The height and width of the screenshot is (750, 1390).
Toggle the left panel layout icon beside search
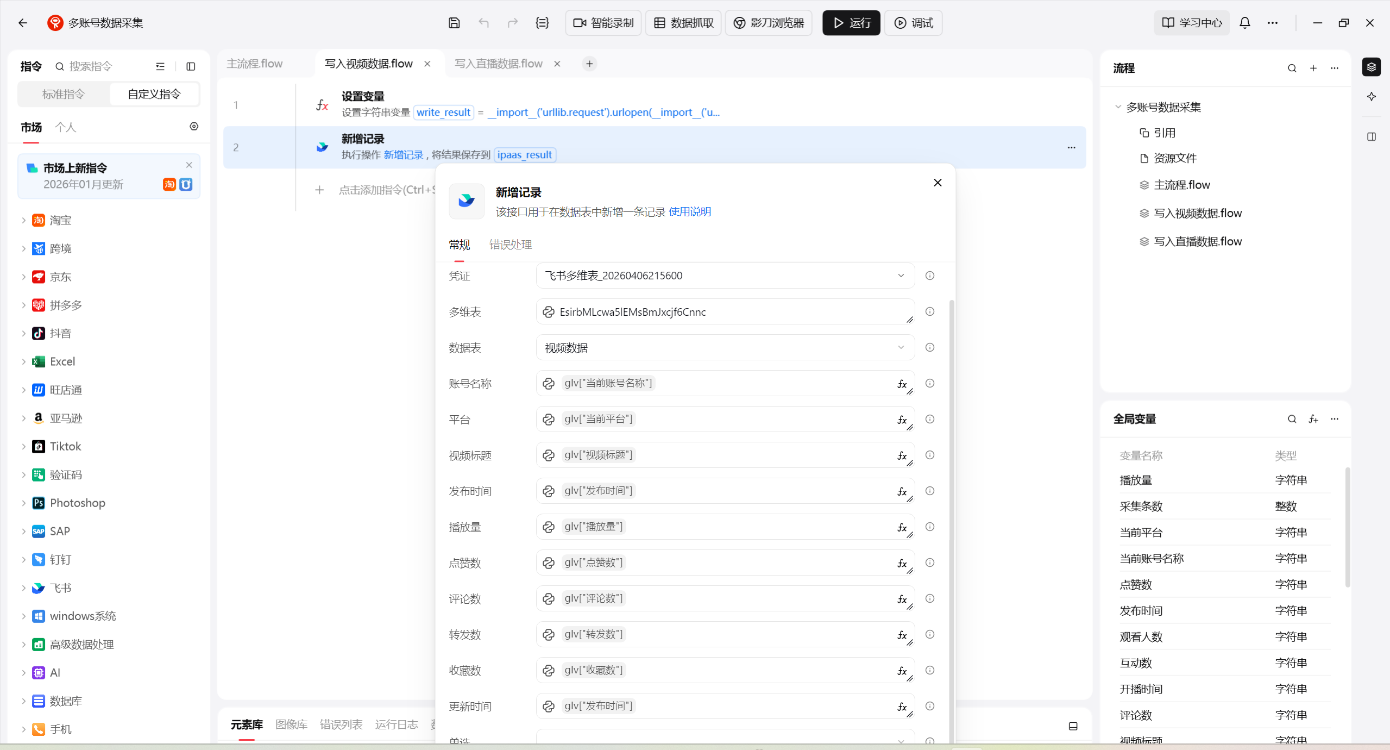(x=191, y=66)
